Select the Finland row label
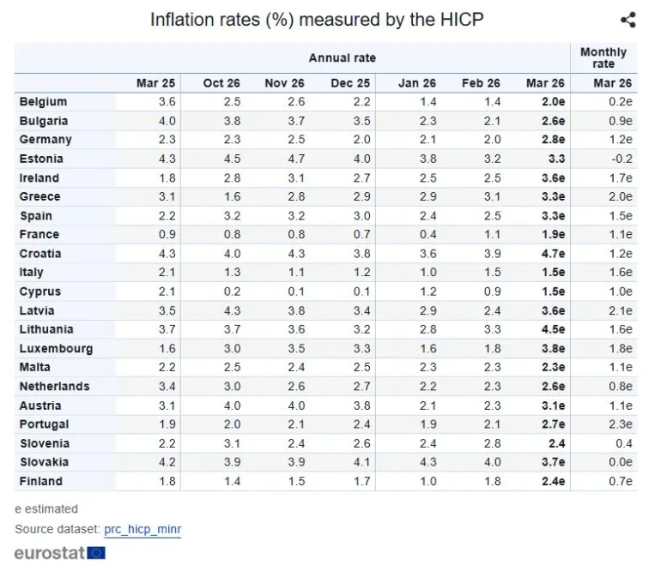 pyautogui.click(x=40, y=481)
